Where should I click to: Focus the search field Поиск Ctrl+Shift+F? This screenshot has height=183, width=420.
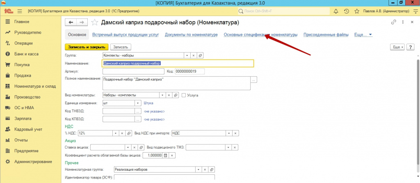coord(284,11)
